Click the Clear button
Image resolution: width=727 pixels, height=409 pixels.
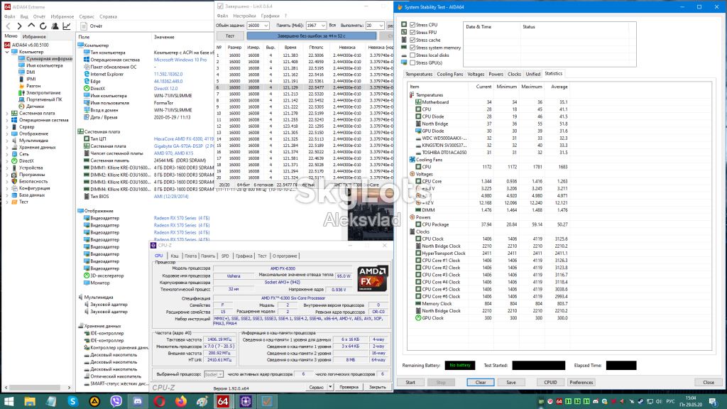coord(481,383)
